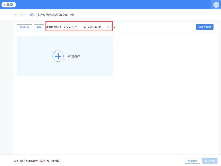The image size is (221, 166).
Task: Click the info icon beside the date range
Action: (115, 28)
